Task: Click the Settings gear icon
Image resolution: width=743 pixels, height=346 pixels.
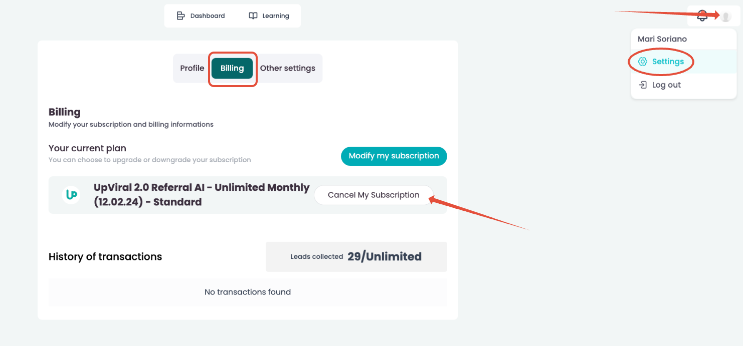Action: pos(643,62)
